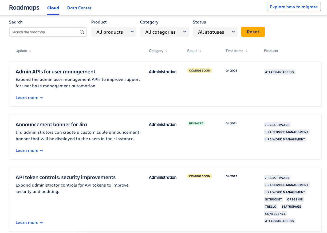
Task: Sort by Time frame column arrows
Action: pyautogui.click(x=247, y=51)
